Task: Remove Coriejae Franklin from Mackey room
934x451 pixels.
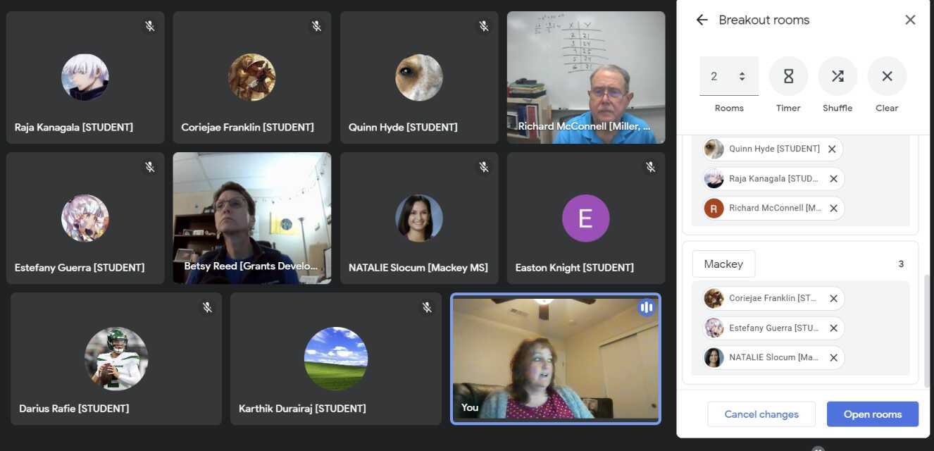Action: coord(833,298)
